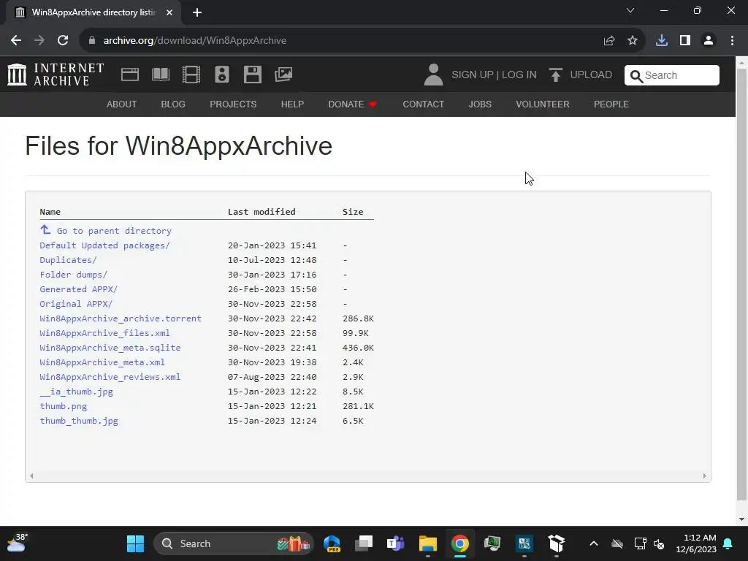Viewport: 748px width, 561px height.
Task: Open the Folder dumps directory
Action: 74,275
